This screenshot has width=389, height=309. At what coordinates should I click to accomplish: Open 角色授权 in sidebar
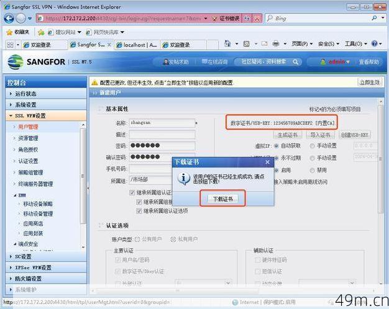(x=28, y=150)
